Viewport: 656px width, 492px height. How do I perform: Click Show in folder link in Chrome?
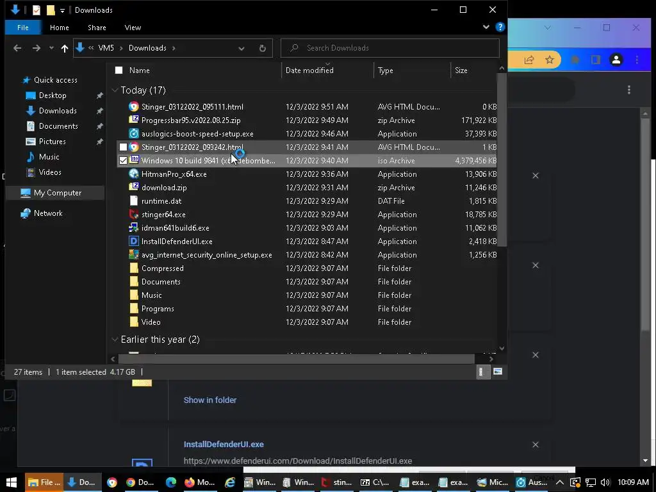(x=210, y=400)
